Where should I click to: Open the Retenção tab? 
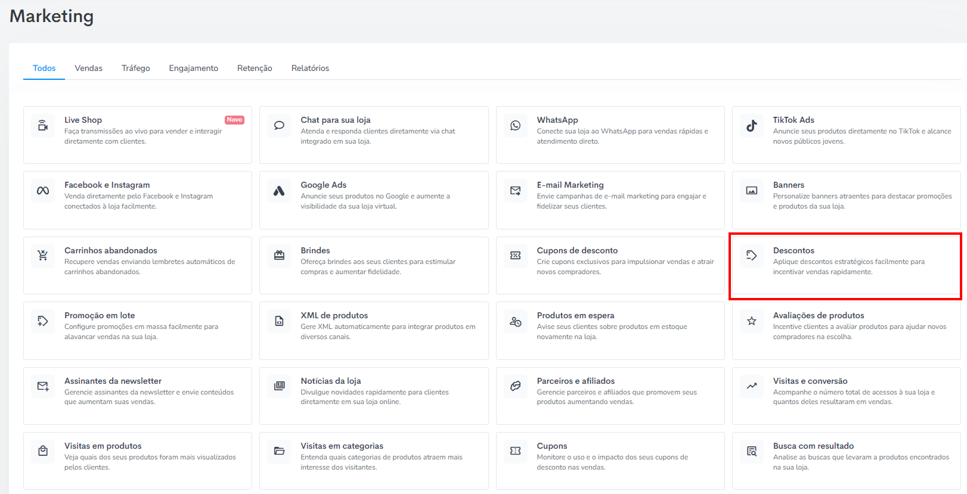pos(255,68)
